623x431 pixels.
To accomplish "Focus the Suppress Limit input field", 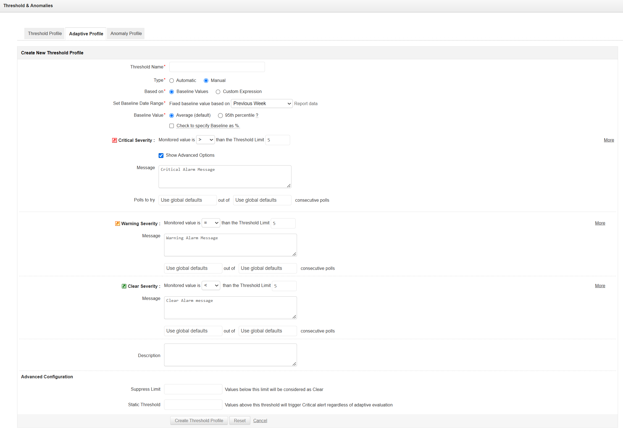I will click(193, 389).
